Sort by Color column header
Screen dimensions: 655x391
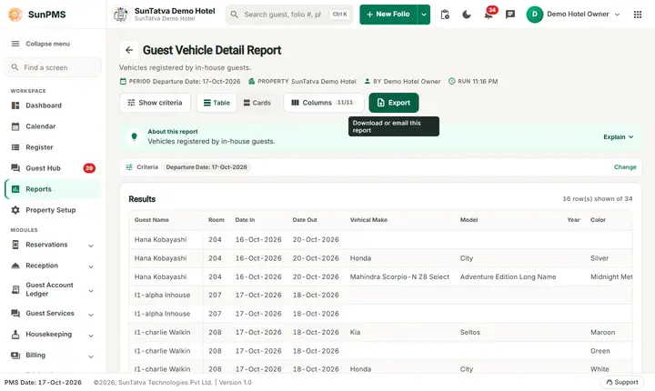pos(598,220)
